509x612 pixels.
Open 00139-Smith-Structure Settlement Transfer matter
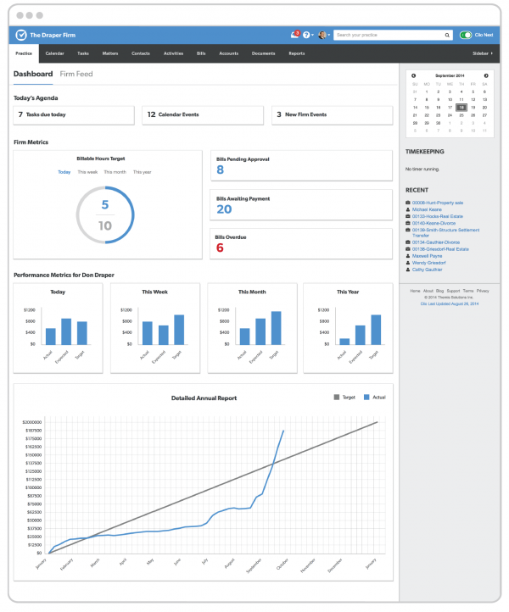[x=445, y=232]
